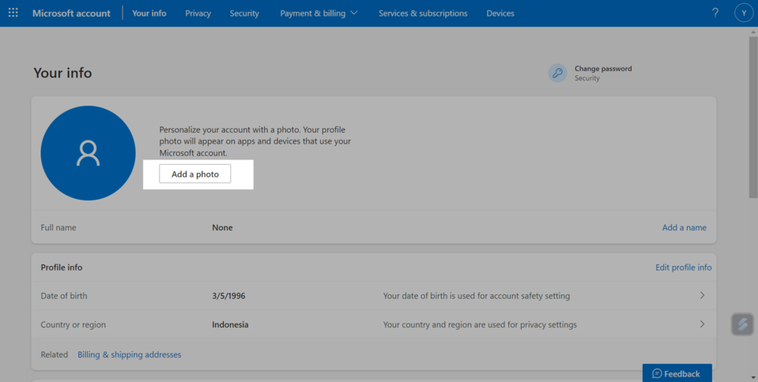Open the account avatar labeled Y
This screenshot has height=382, width=758.
tap(744, 13)
